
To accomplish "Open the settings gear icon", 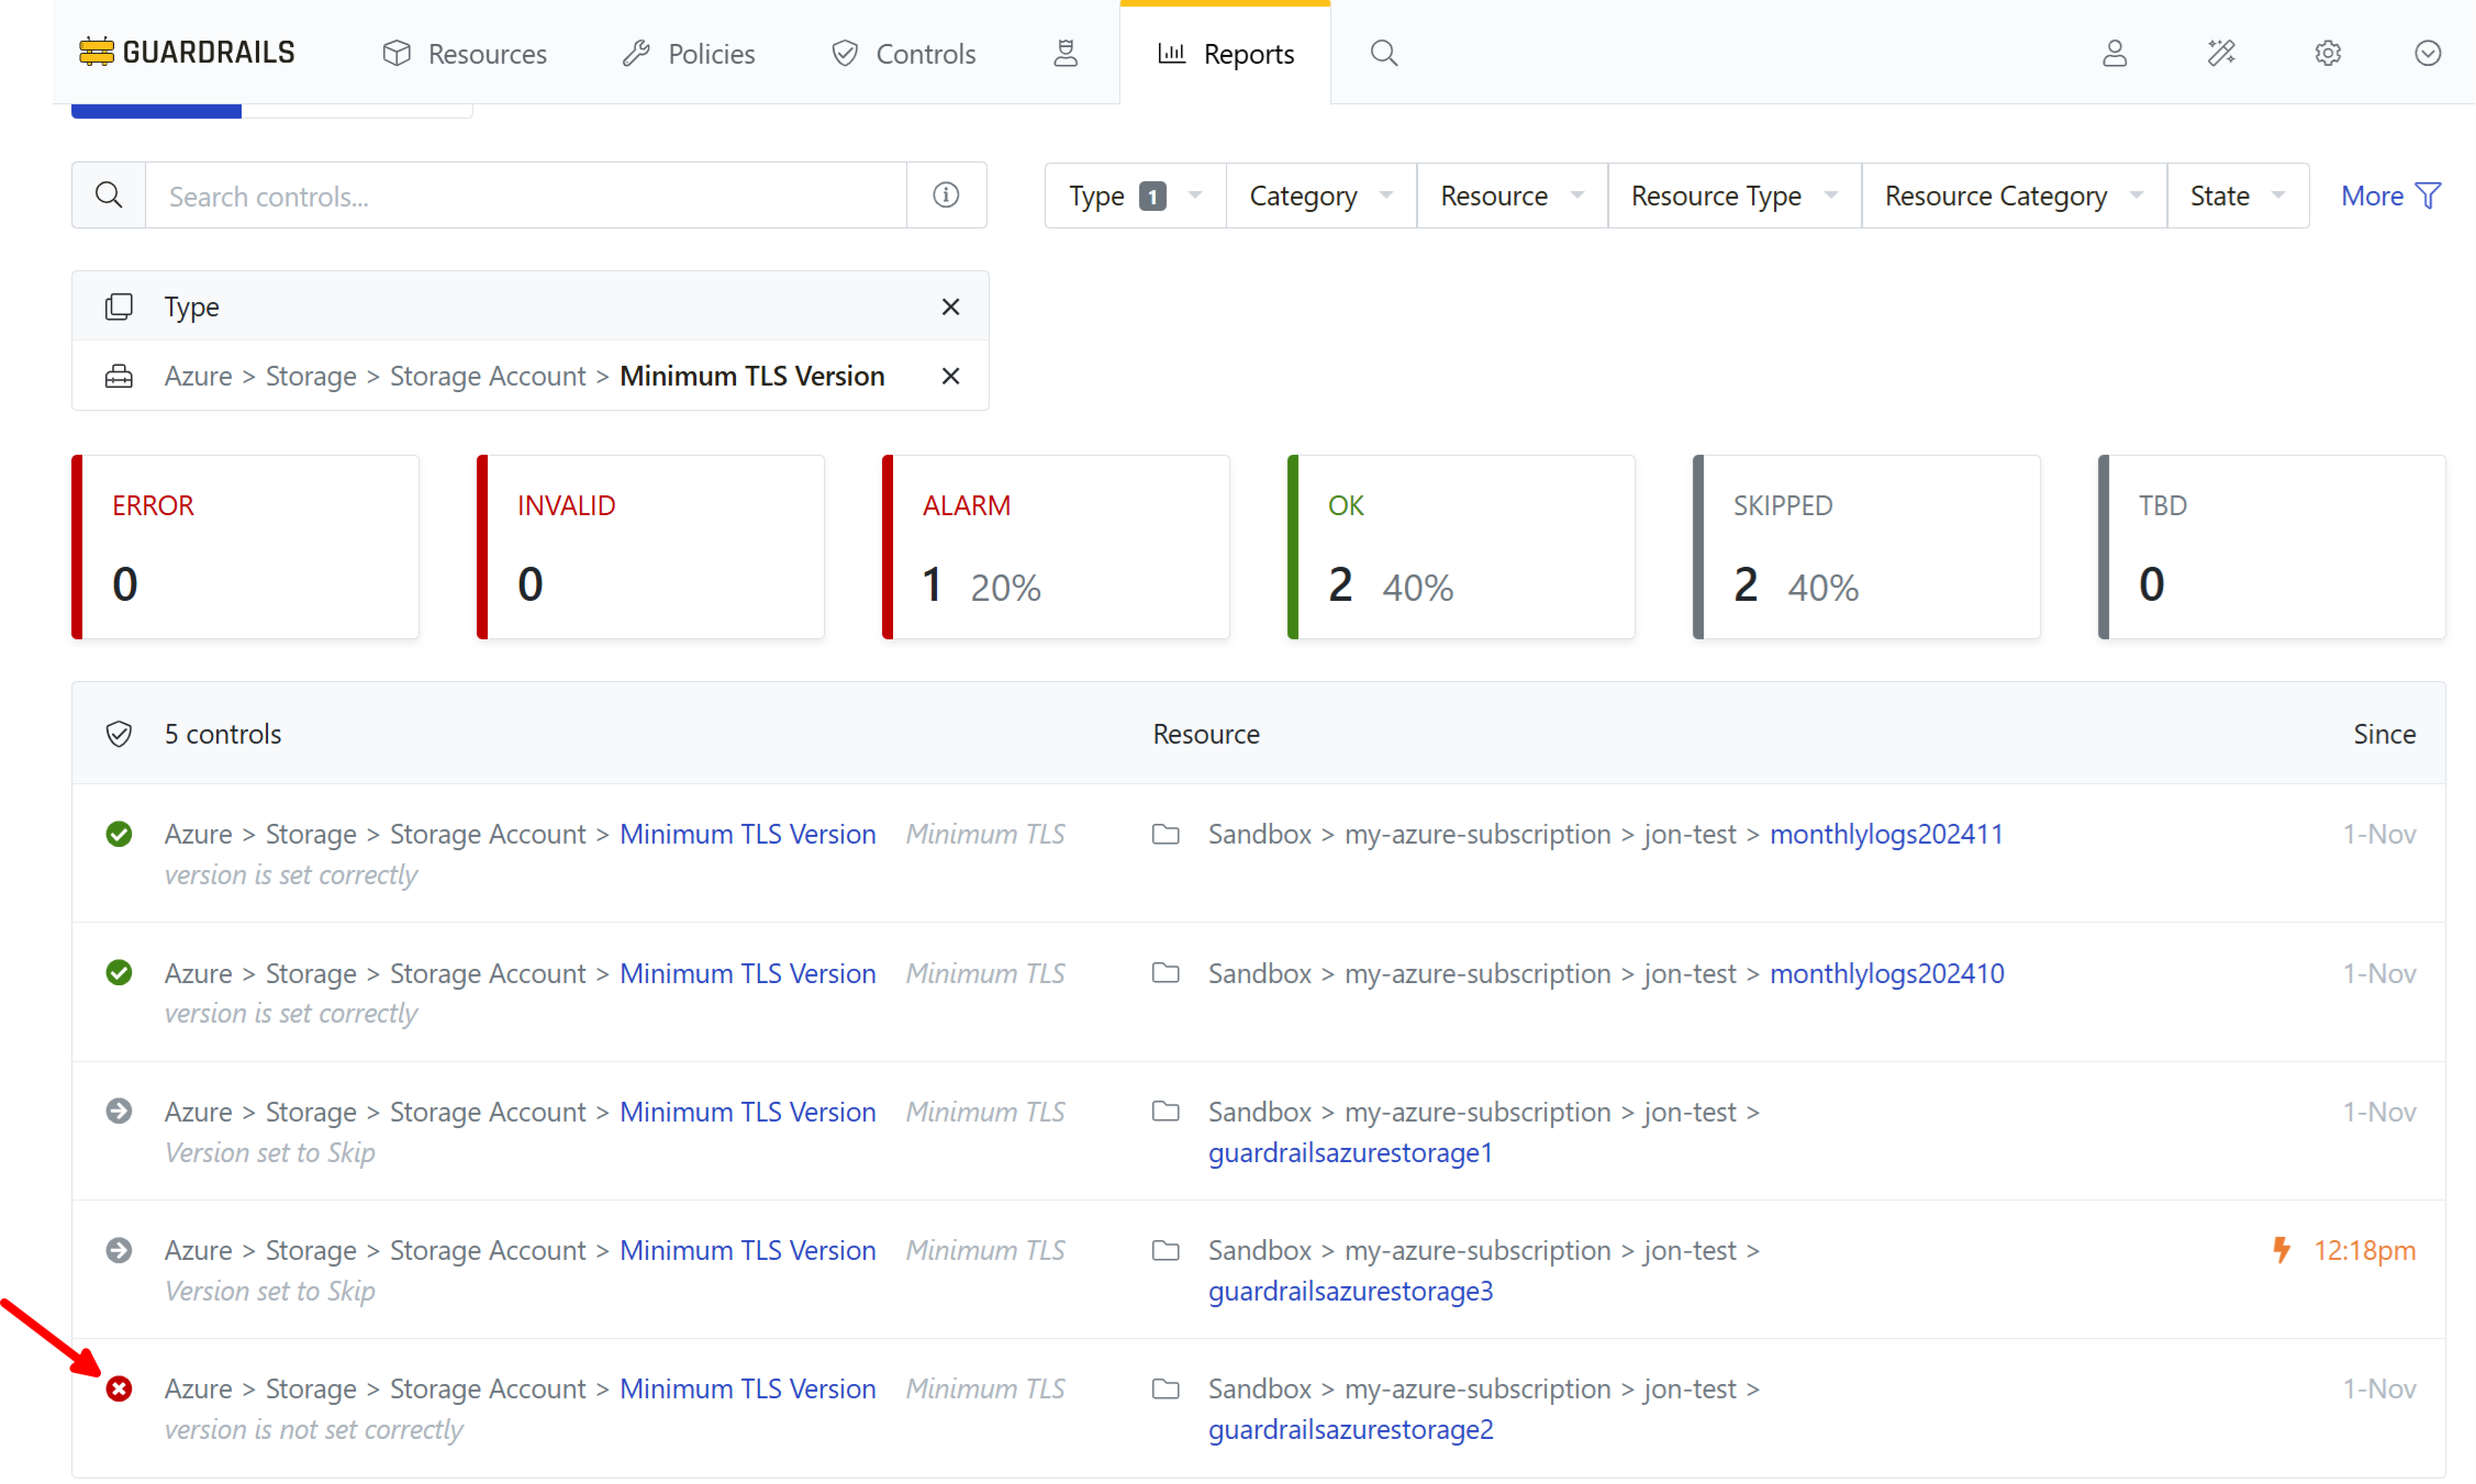I will click(x=2327, y=53).
